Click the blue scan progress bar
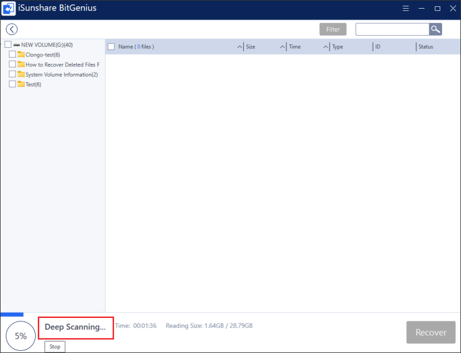Image resolution: width=461 pixels, height=353 pixels. [x=12, y=314]
